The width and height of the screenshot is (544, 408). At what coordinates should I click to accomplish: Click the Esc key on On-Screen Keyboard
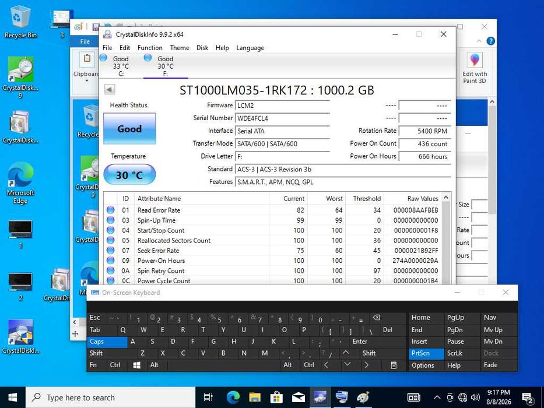tap(97, 318)
